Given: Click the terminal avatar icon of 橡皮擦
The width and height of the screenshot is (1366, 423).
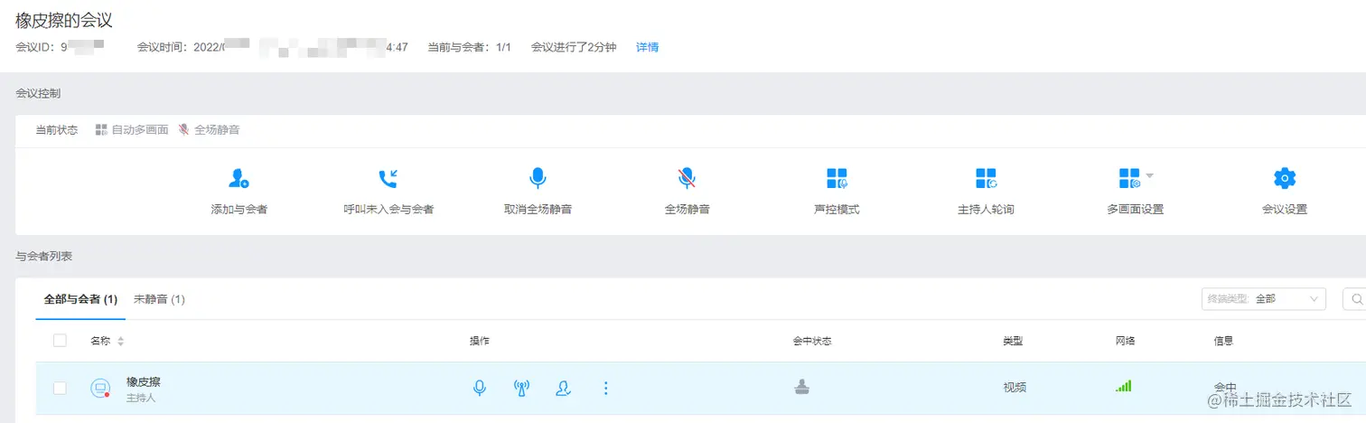Looking at the screenshot, I should (100, 388).
